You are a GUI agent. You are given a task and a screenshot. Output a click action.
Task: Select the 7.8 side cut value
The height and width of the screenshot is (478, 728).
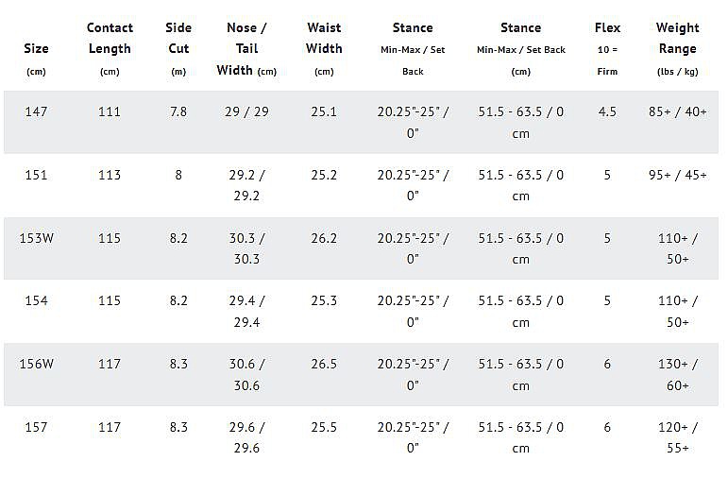coord(178,111)
